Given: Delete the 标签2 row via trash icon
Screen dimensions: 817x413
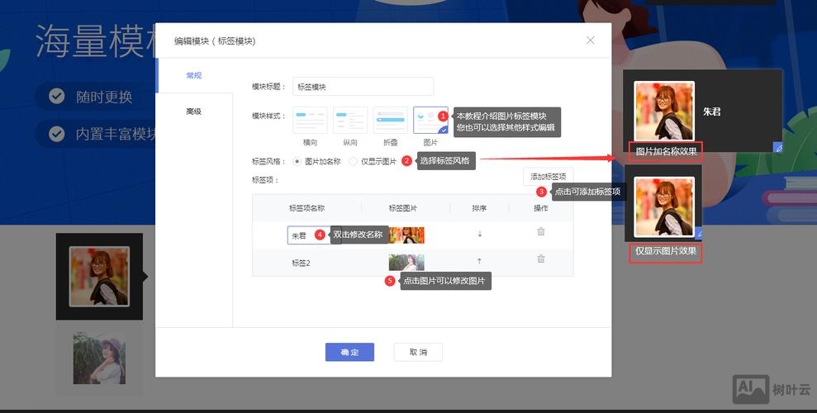Looking at the screenshot, I should [541, 259].
